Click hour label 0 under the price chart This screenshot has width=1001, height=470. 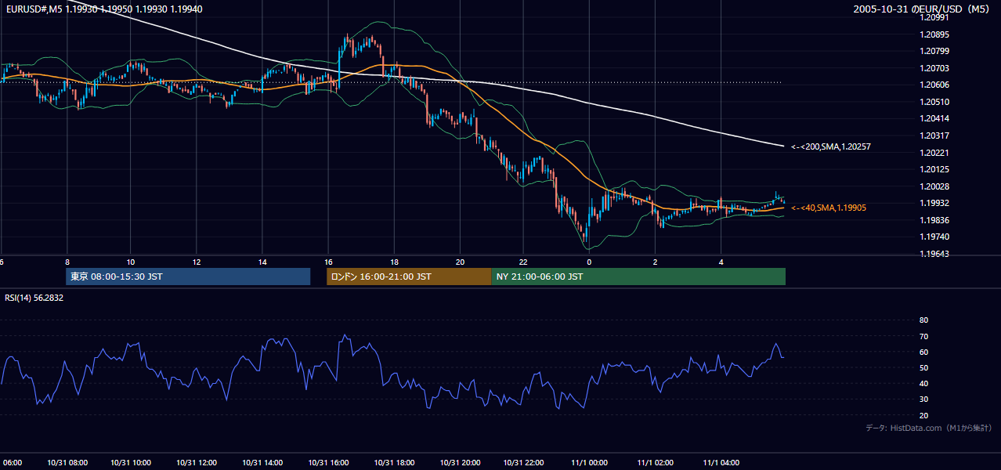click(x=589, y=262)
